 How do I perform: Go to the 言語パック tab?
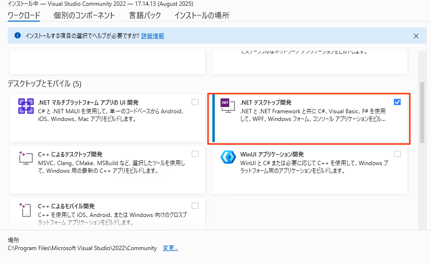pos(145,15)
